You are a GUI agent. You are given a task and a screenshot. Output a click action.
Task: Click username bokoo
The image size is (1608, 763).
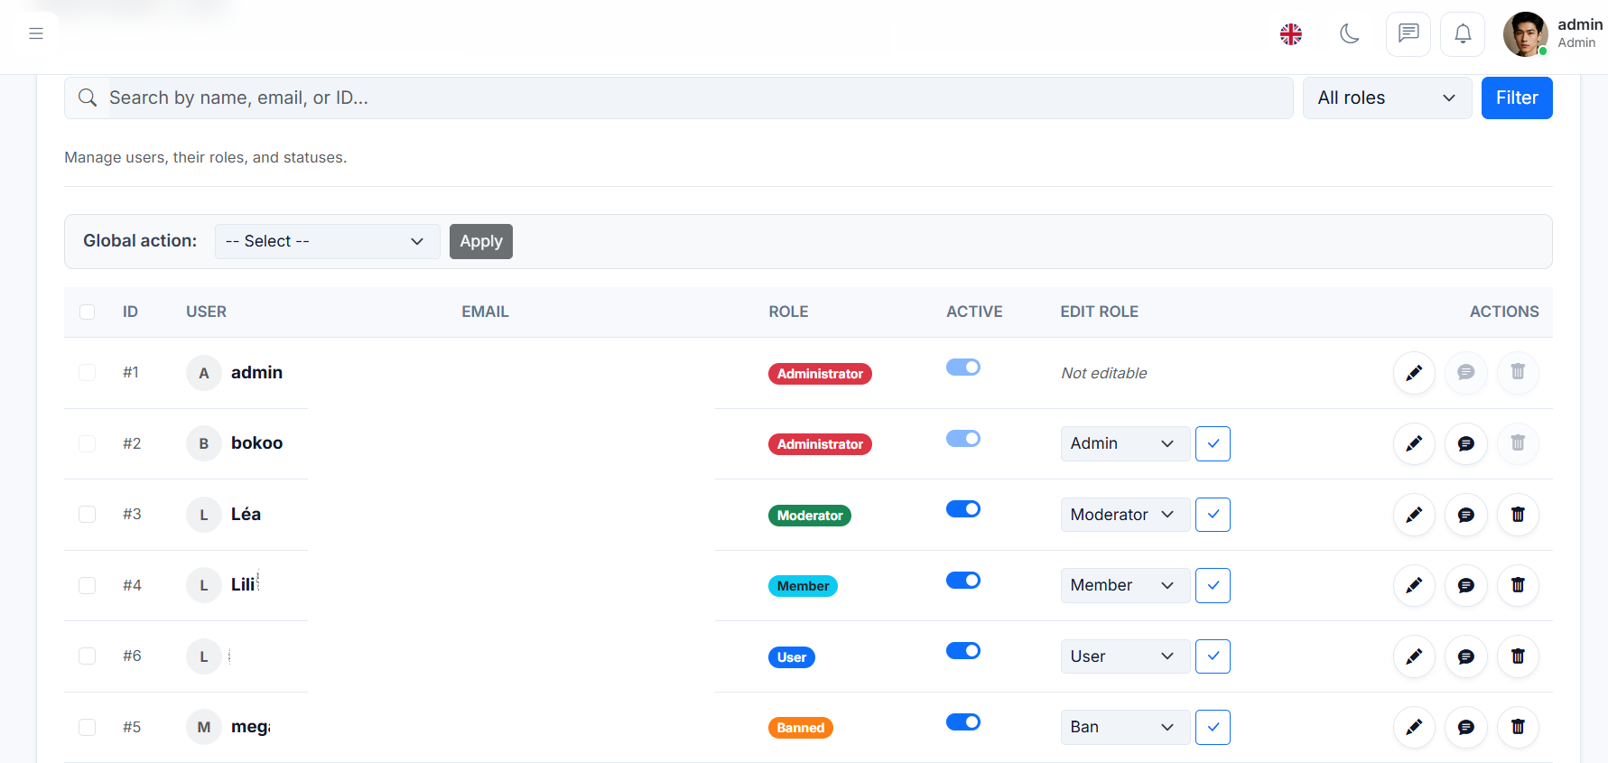(256, 442)
